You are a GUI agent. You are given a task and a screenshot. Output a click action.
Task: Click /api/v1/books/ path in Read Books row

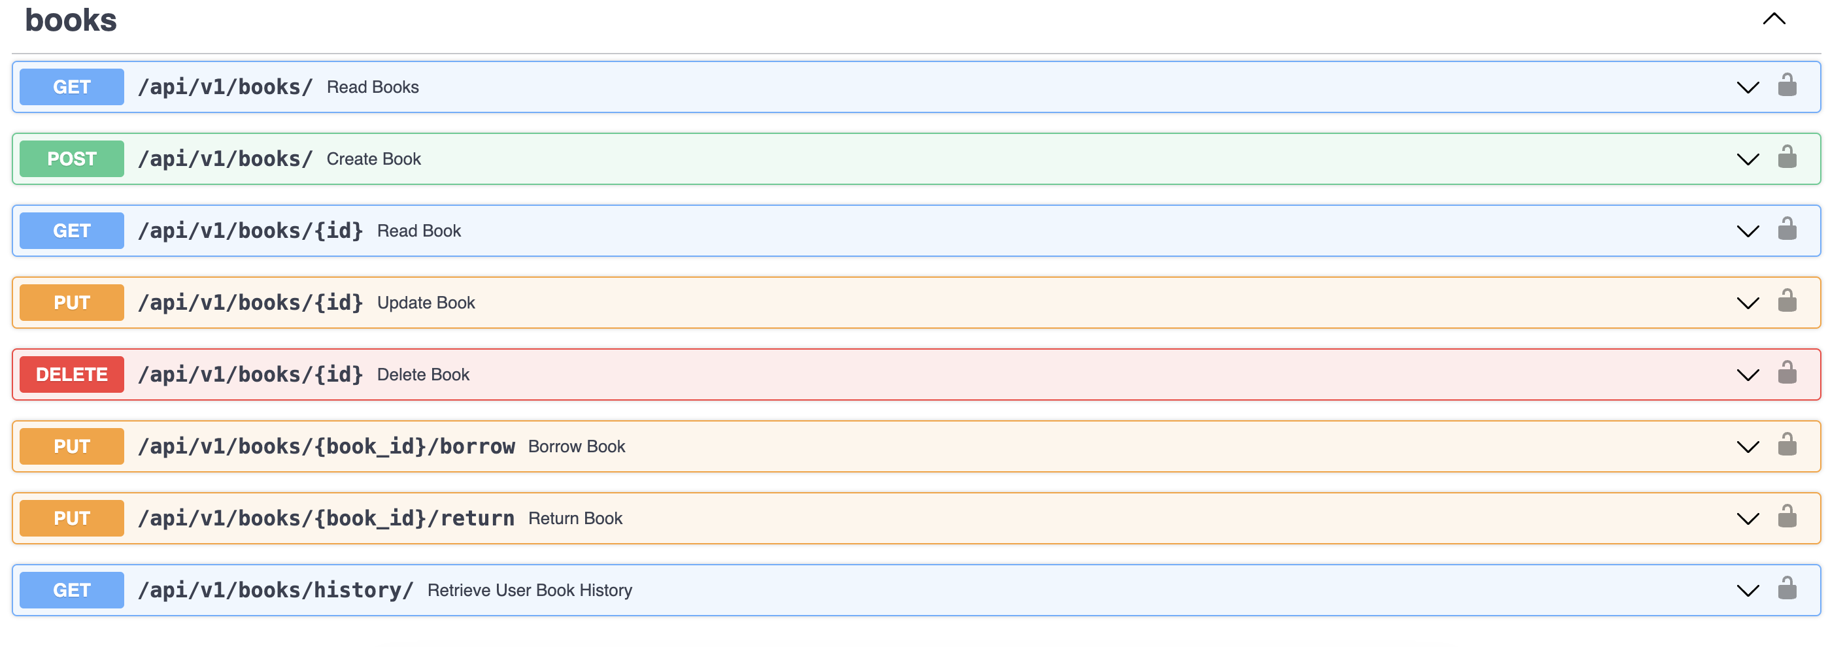(225, 88)
